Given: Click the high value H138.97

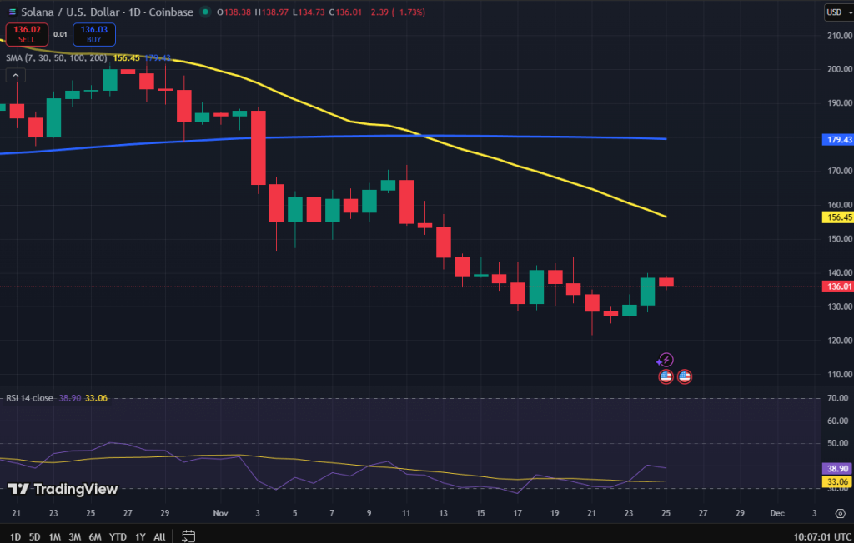Looking at the screenshot, I should [x=272, y=12].
